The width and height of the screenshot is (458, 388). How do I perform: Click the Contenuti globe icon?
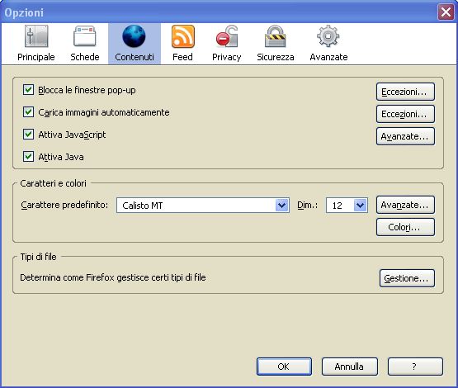[x=134, y=36]
